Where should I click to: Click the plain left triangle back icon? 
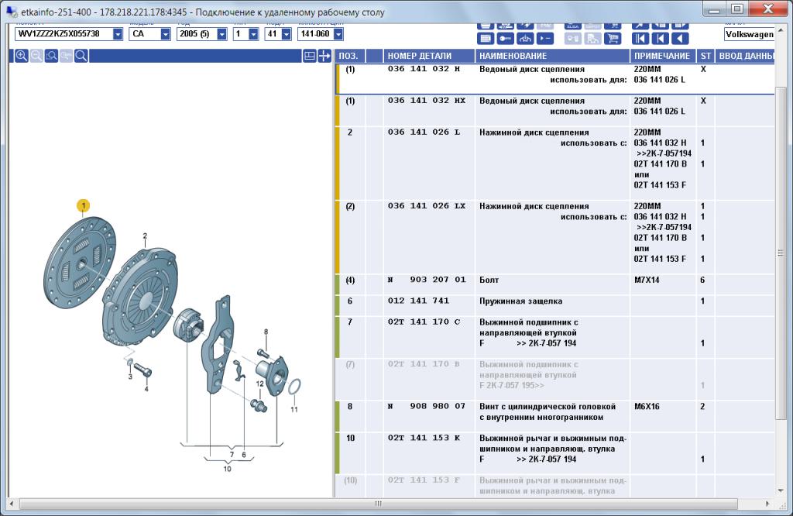[680, 39]
